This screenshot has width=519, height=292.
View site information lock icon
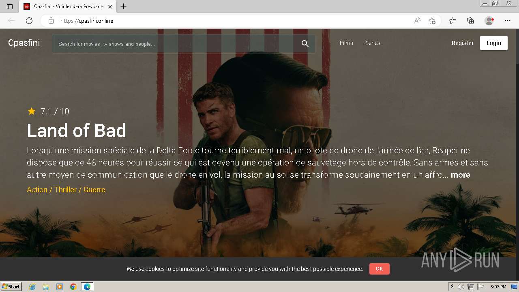[x=51, y=21]
